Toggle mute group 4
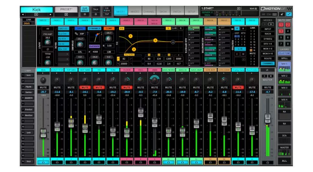Image resolution: width=313 pixels, height=172 pixels. pyautogui.click(x=288, y=31)
